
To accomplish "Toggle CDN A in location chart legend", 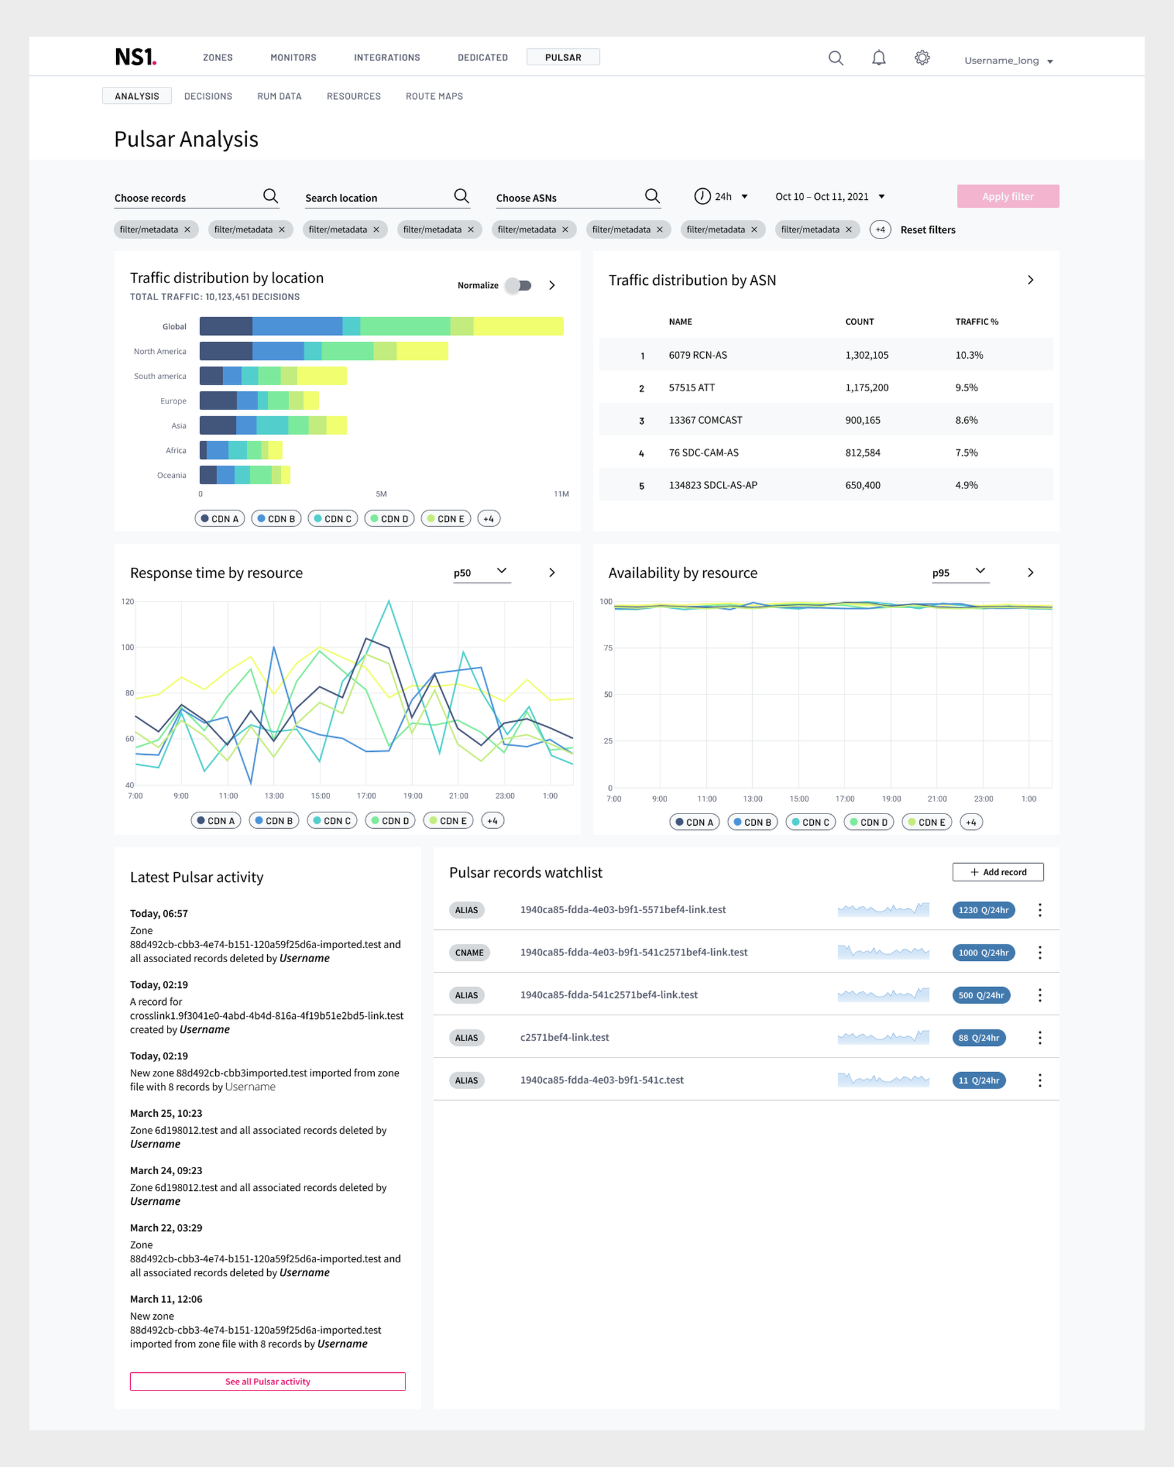I will tap(220, 519).
